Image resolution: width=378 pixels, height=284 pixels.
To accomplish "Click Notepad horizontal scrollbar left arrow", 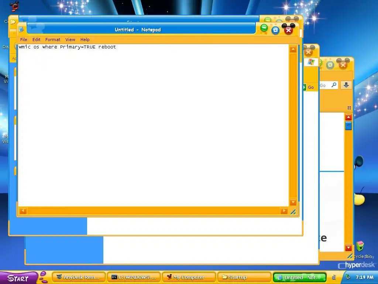I will 23,211.
